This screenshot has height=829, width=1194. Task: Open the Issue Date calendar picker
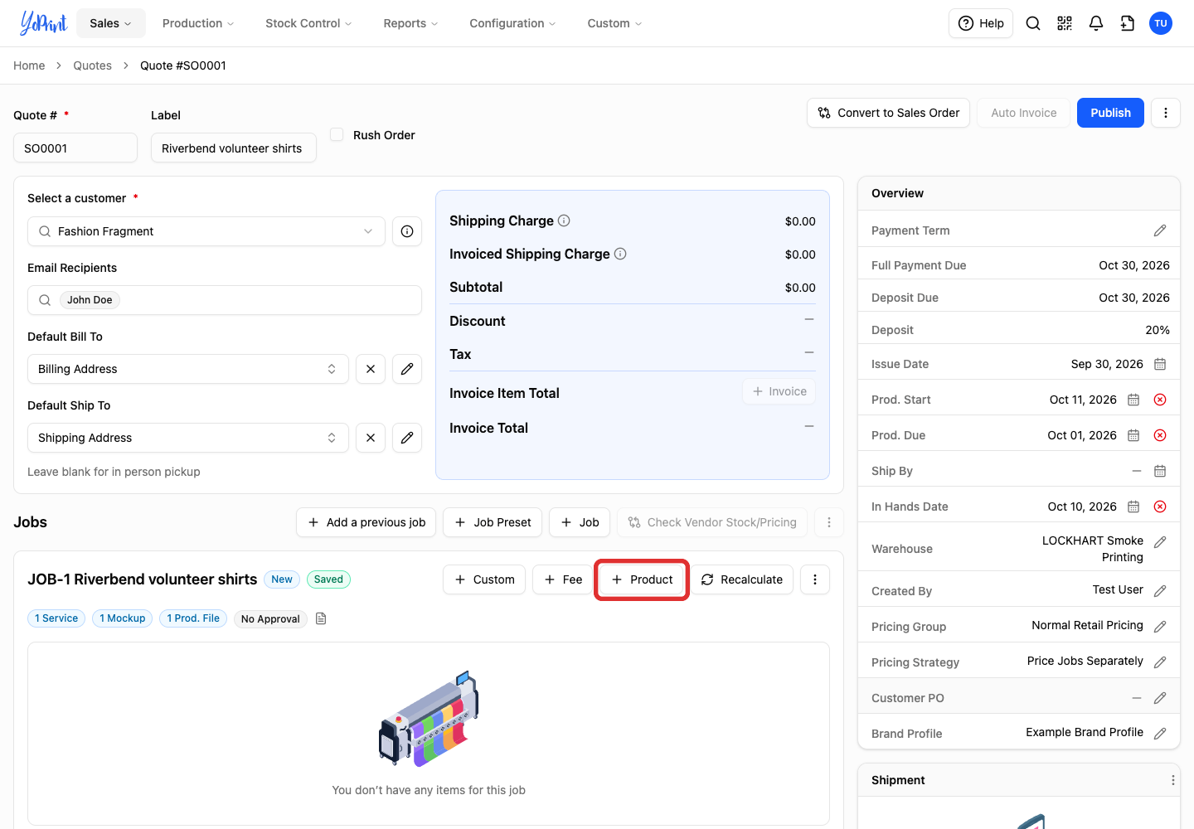tap(1160, 364)
